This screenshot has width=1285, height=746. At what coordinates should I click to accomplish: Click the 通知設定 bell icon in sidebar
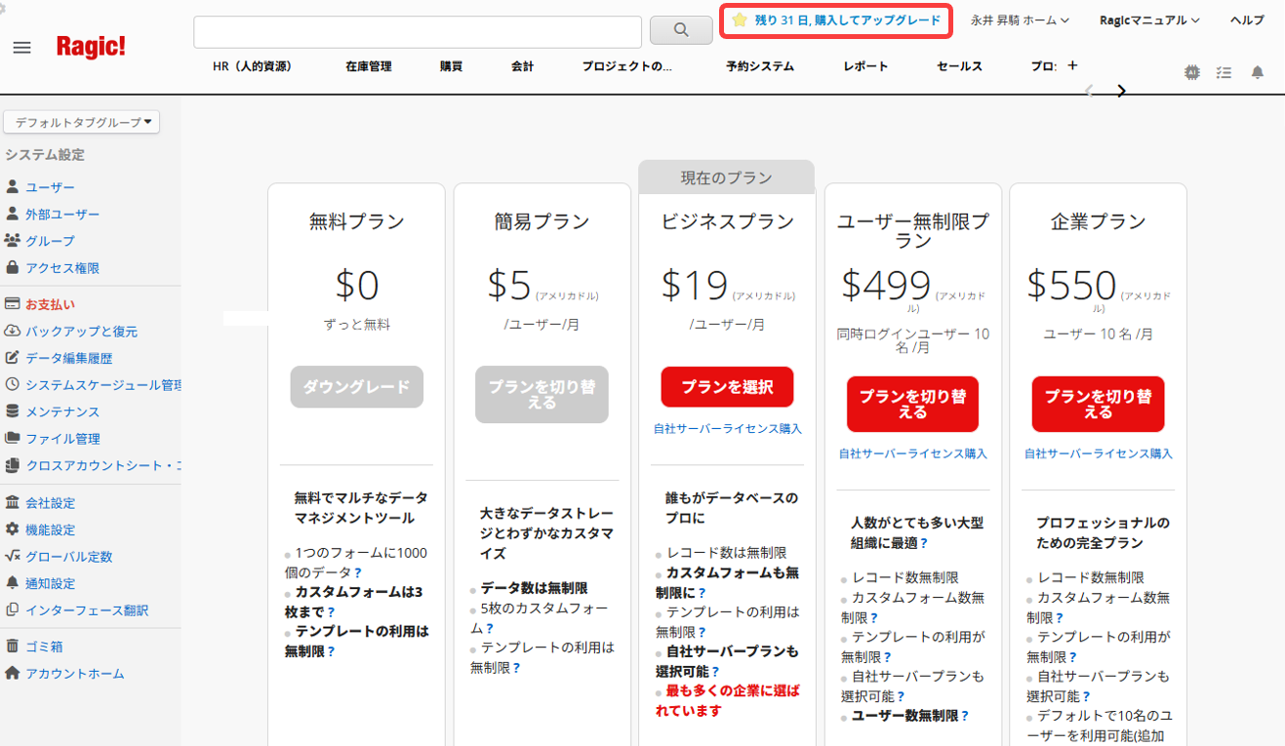(13, 583)
